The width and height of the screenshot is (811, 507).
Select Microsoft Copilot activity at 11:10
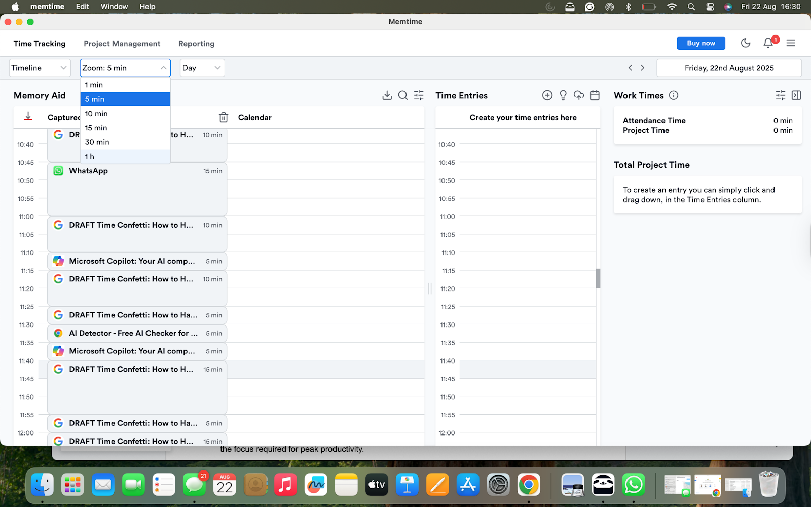(x=137, y=261)
